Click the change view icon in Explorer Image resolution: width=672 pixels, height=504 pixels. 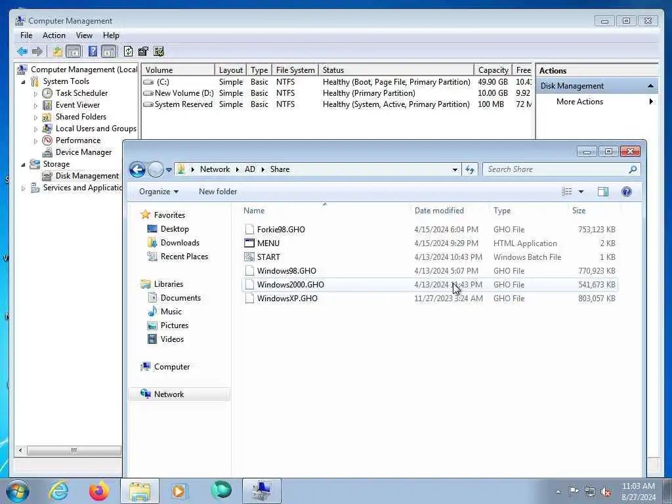click(566, 192)
